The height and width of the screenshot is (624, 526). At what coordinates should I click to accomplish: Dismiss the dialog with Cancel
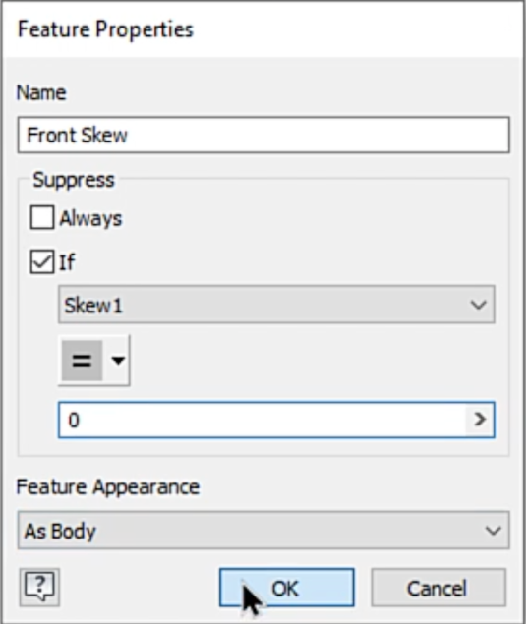tap(438, 588)
